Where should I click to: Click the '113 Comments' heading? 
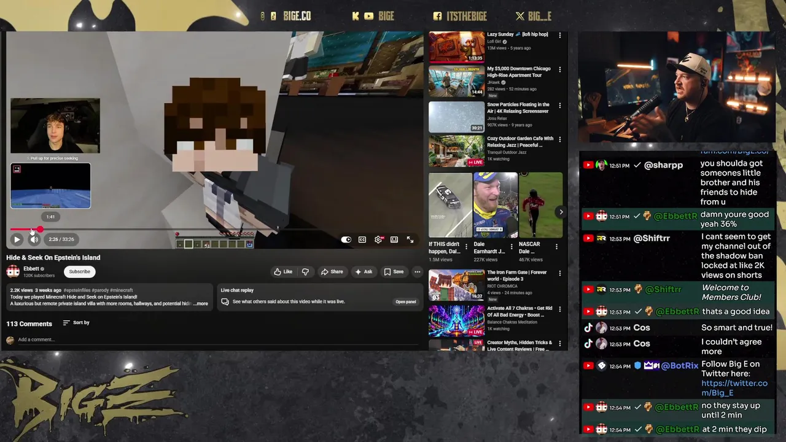click(x=29, y=324)
